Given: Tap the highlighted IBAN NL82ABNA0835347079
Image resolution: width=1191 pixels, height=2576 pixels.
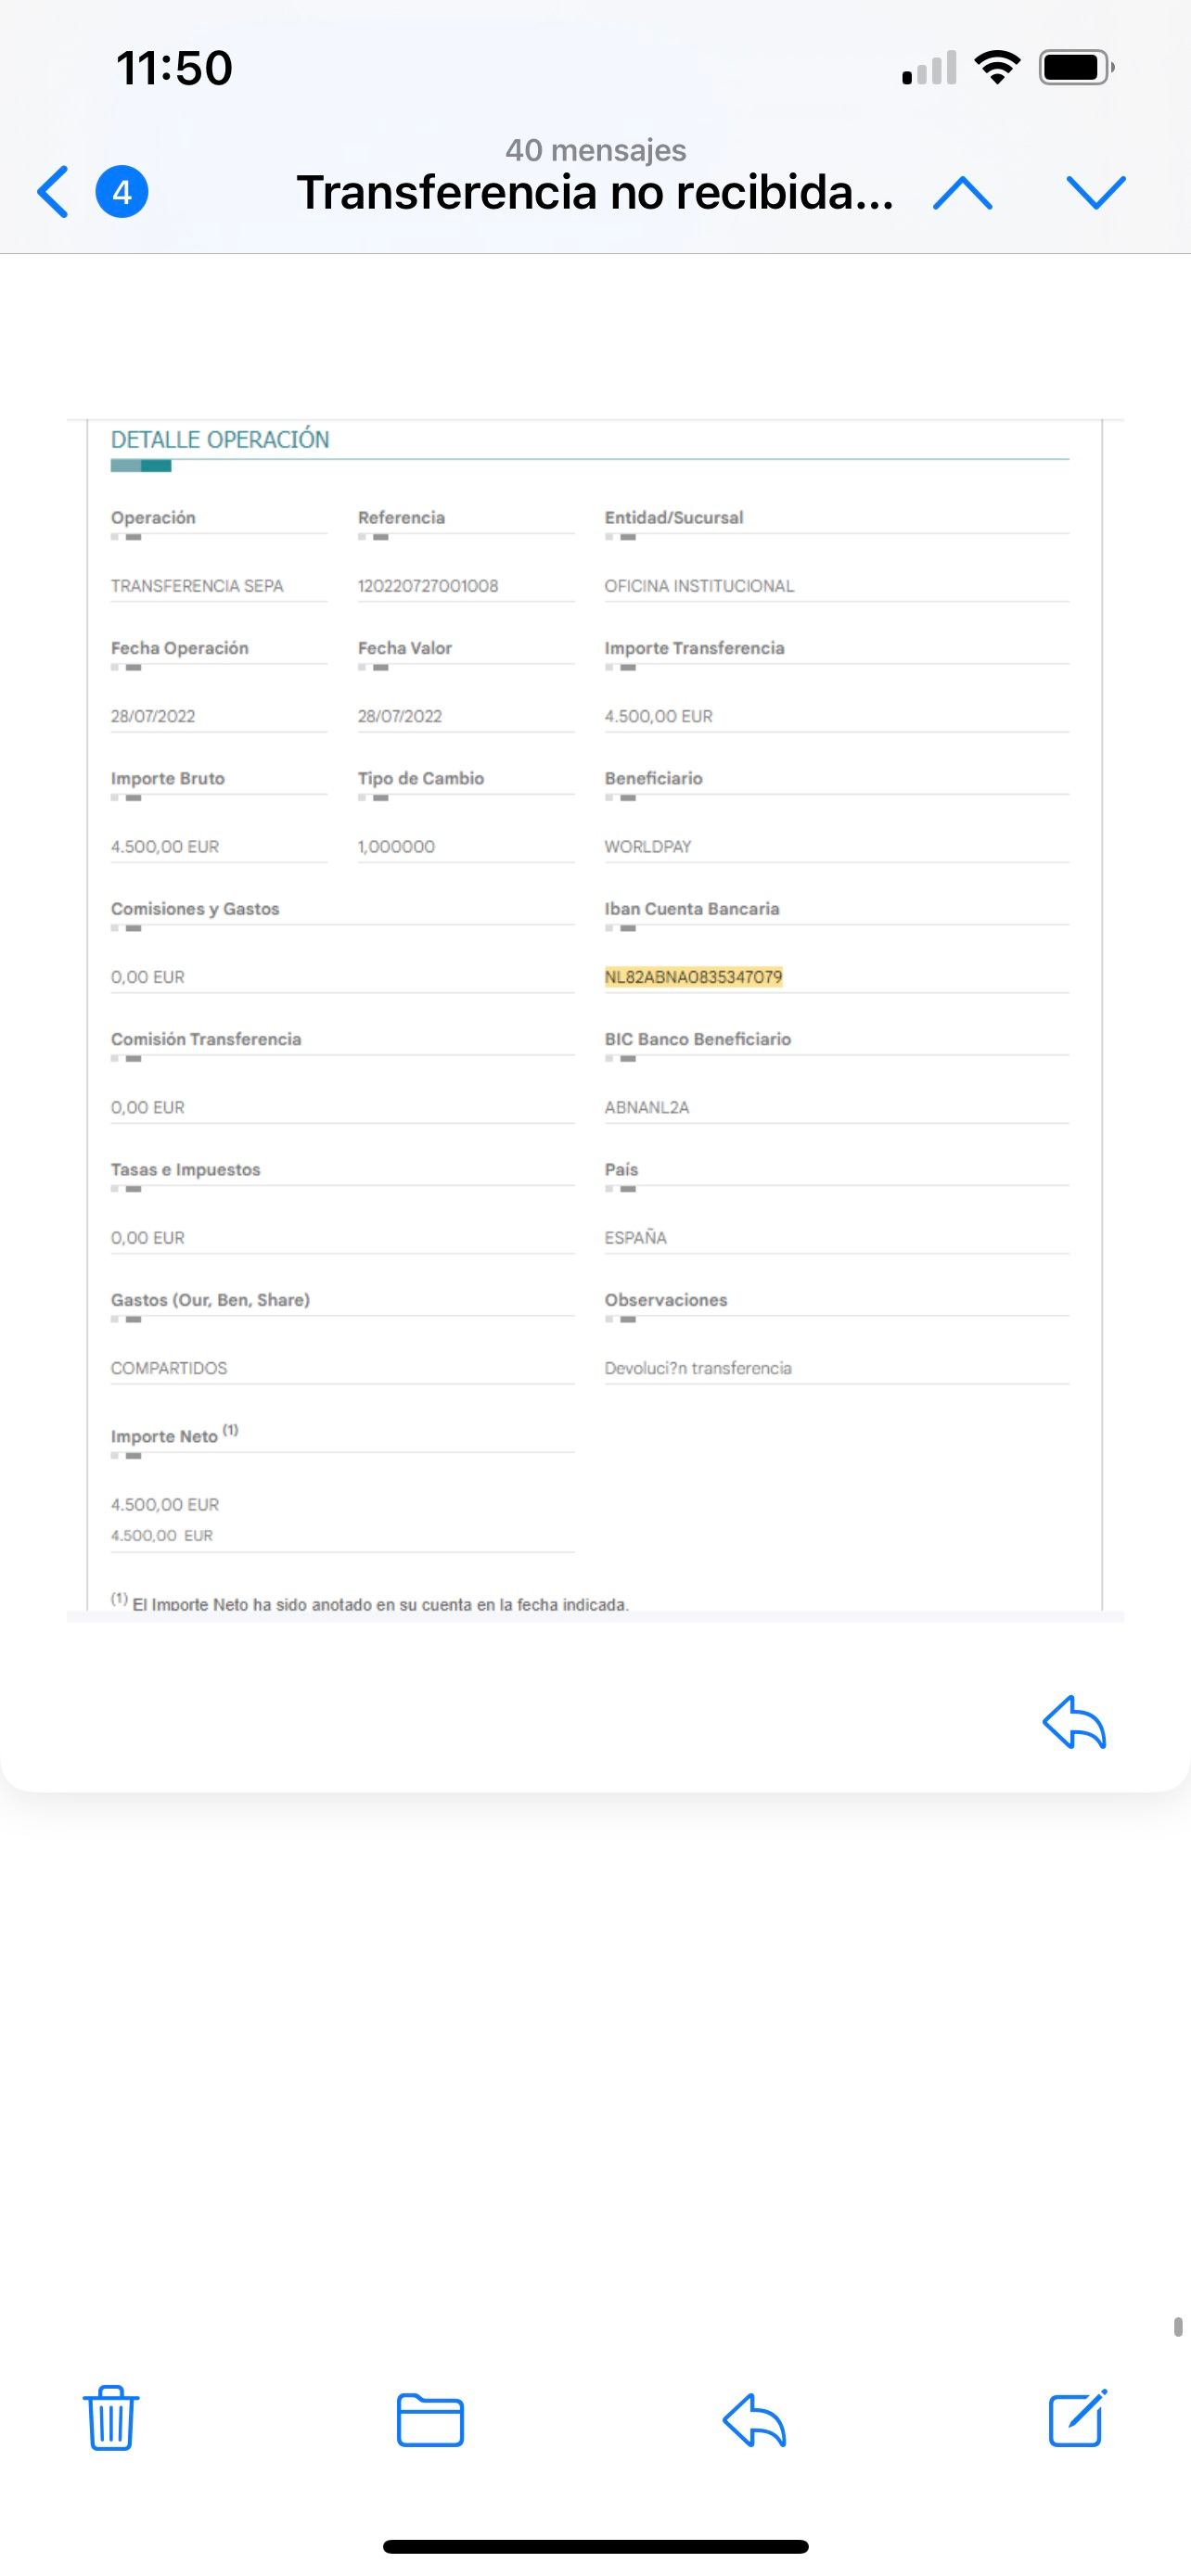Looking at the screenshot, I should click(693, 977).
